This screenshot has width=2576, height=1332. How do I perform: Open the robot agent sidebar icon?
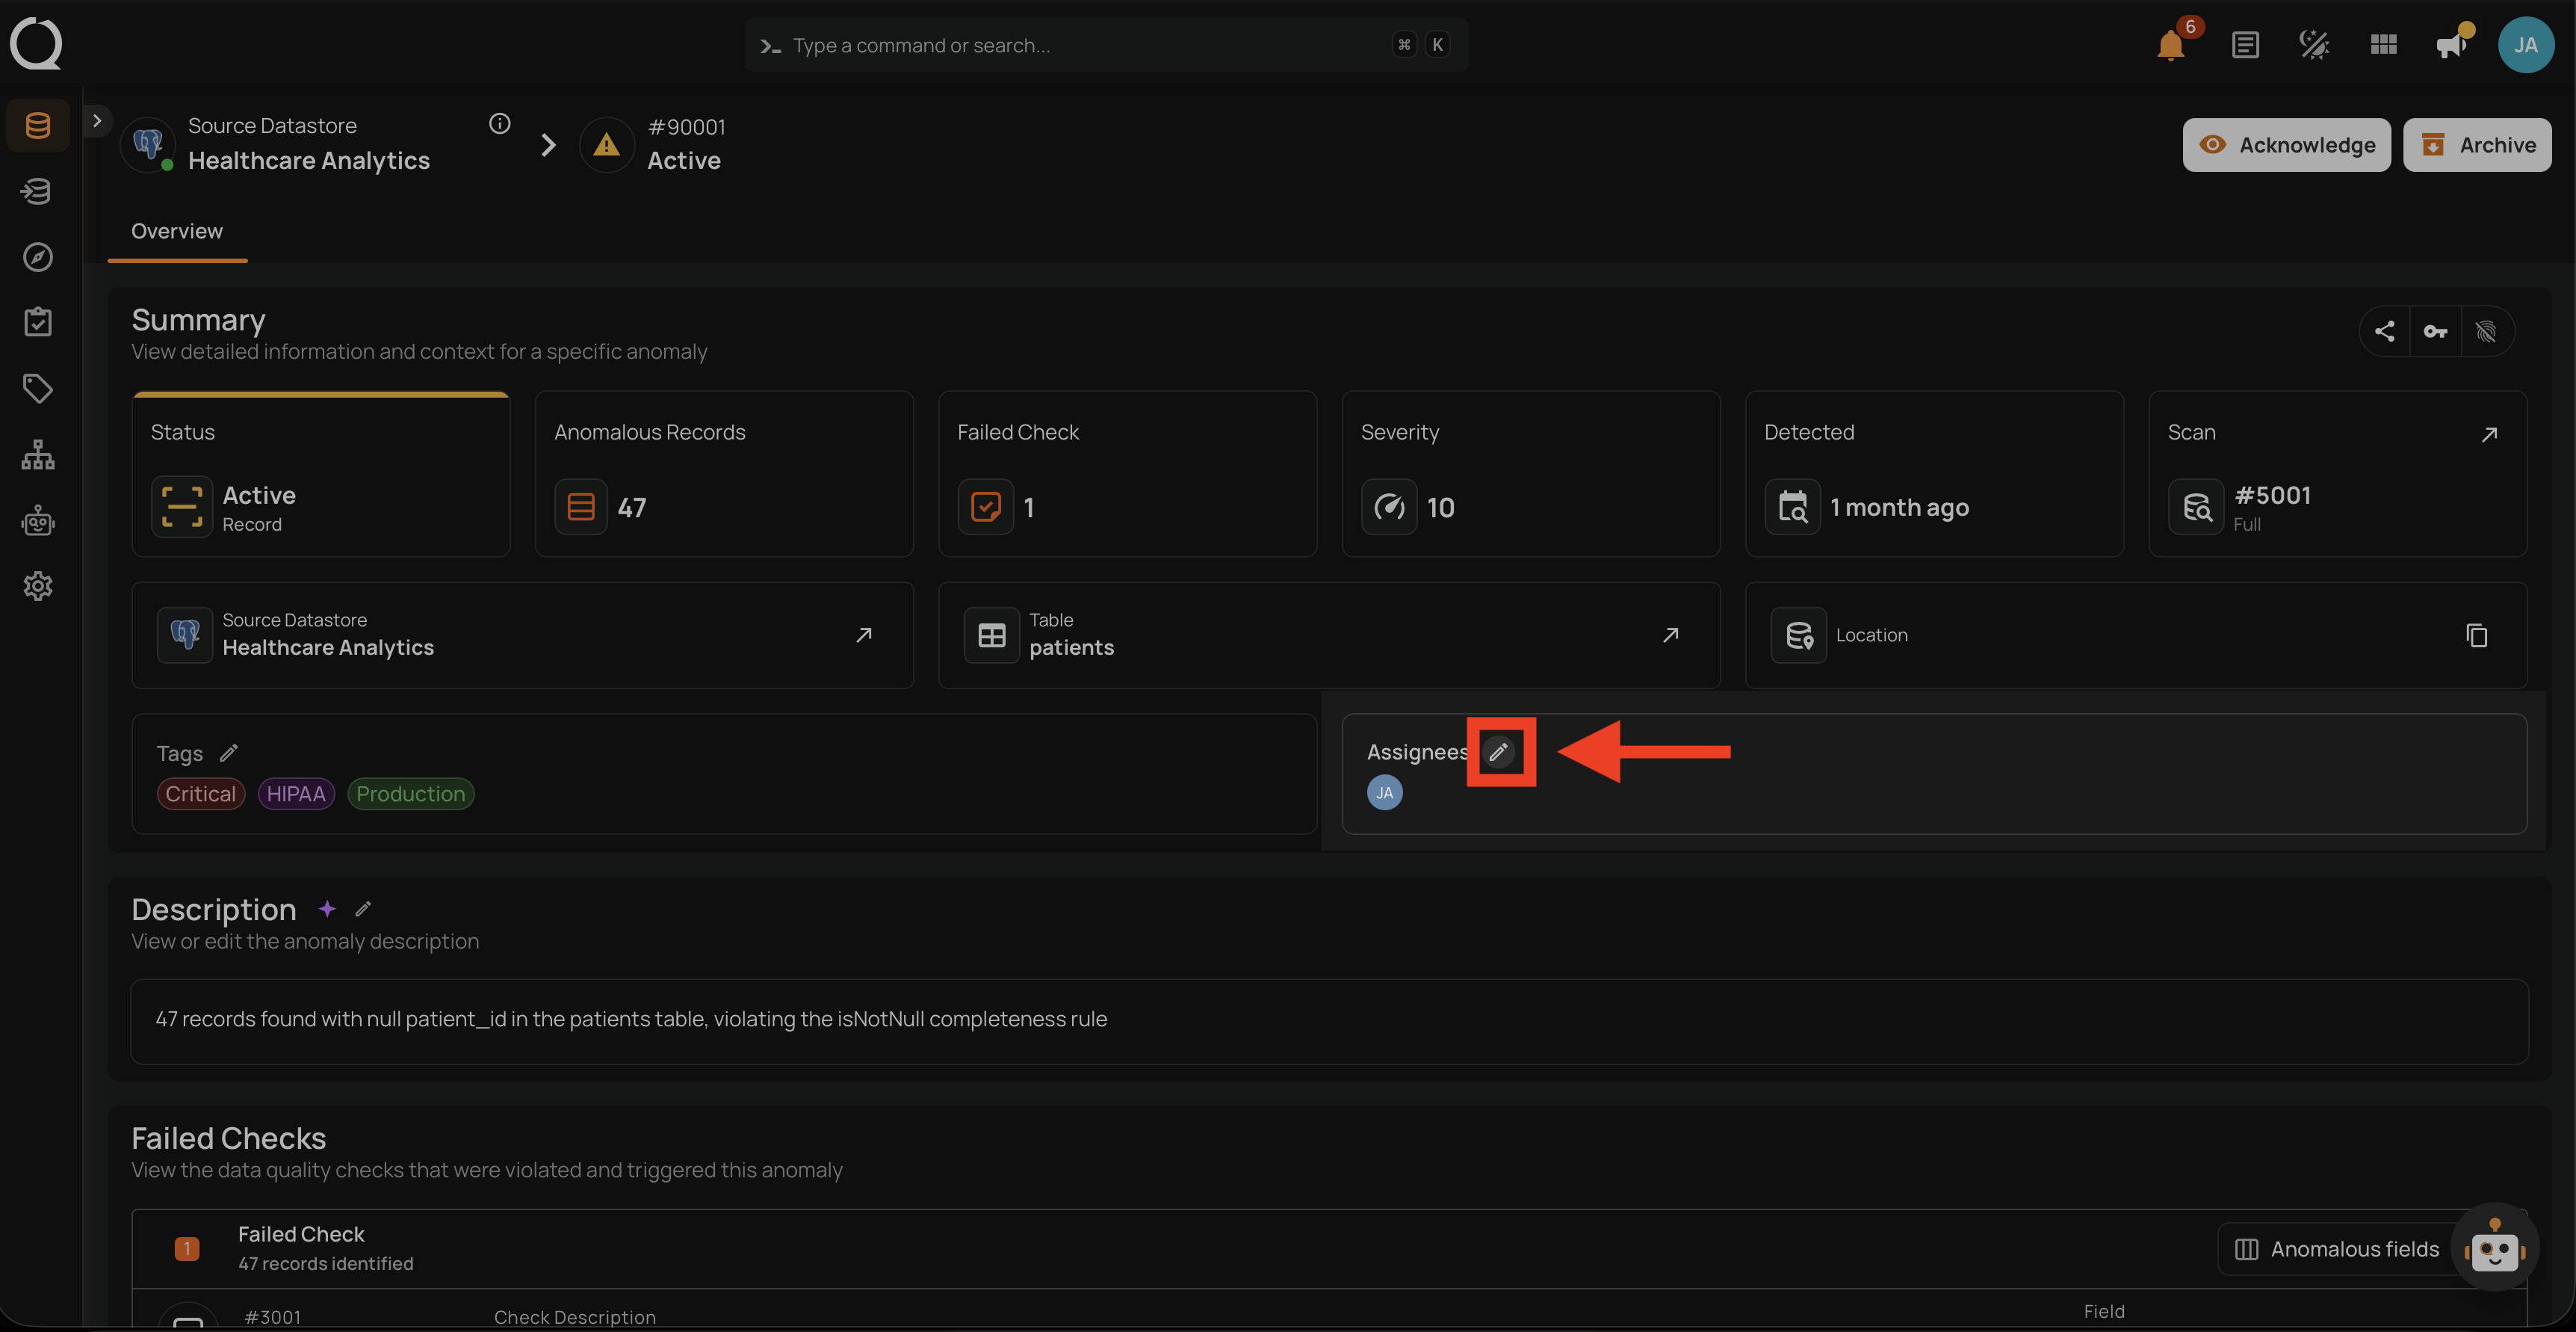tap(38, 520)
